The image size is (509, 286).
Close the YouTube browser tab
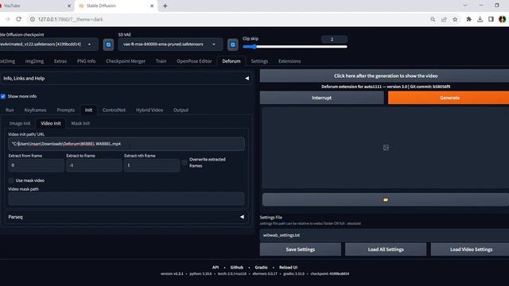click(x=69, y=6)
